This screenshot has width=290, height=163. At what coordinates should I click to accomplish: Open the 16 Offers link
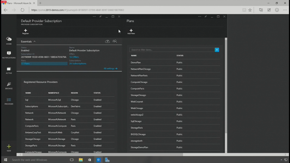pyautogui.click(x=74, y=57)
